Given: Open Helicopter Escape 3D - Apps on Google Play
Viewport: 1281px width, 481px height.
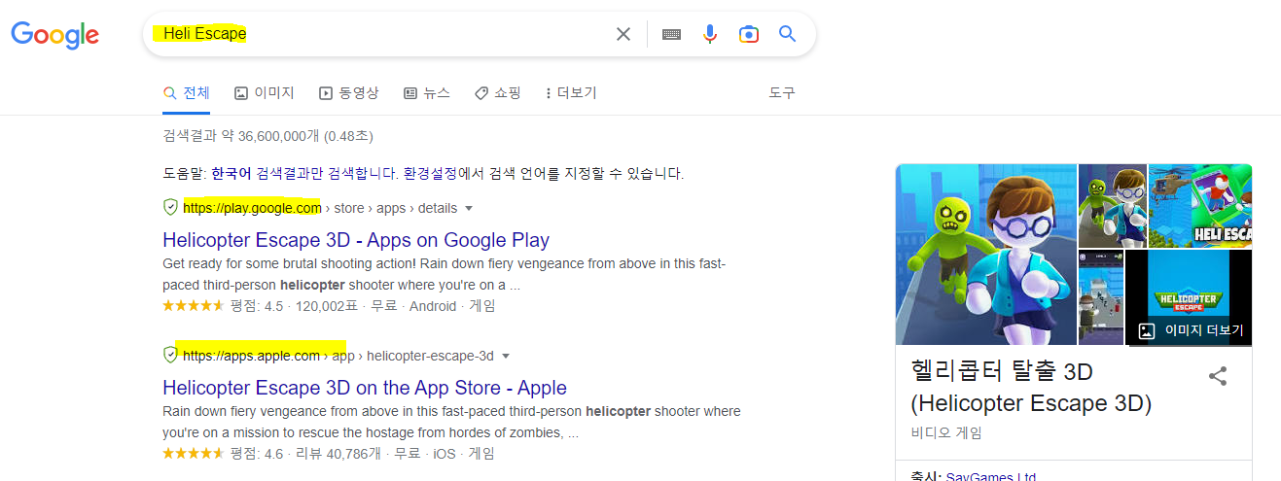Looking at the screenshot, I should click(356, 239).
